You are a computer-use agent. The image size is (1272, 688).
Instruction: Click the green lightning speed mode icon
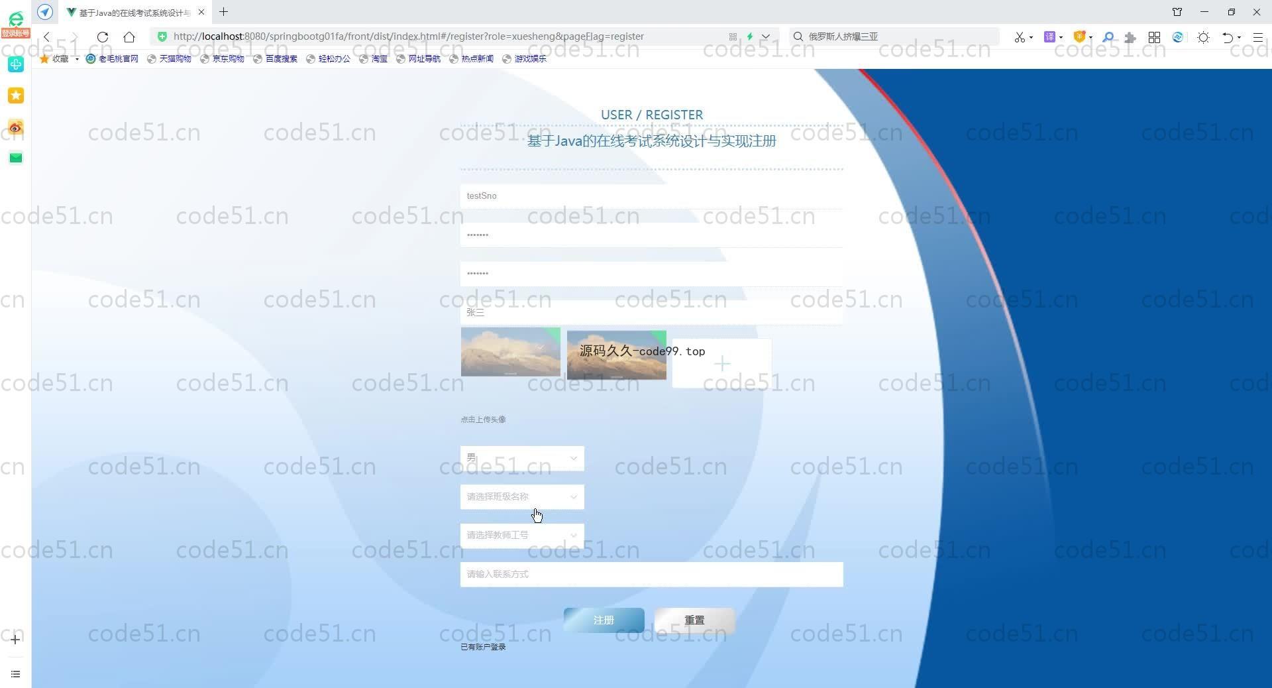pos(750,36)
